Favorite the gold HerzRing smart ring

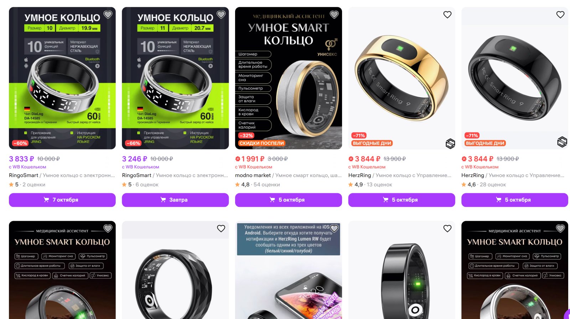pyautogui.click(x=447, y=15)
